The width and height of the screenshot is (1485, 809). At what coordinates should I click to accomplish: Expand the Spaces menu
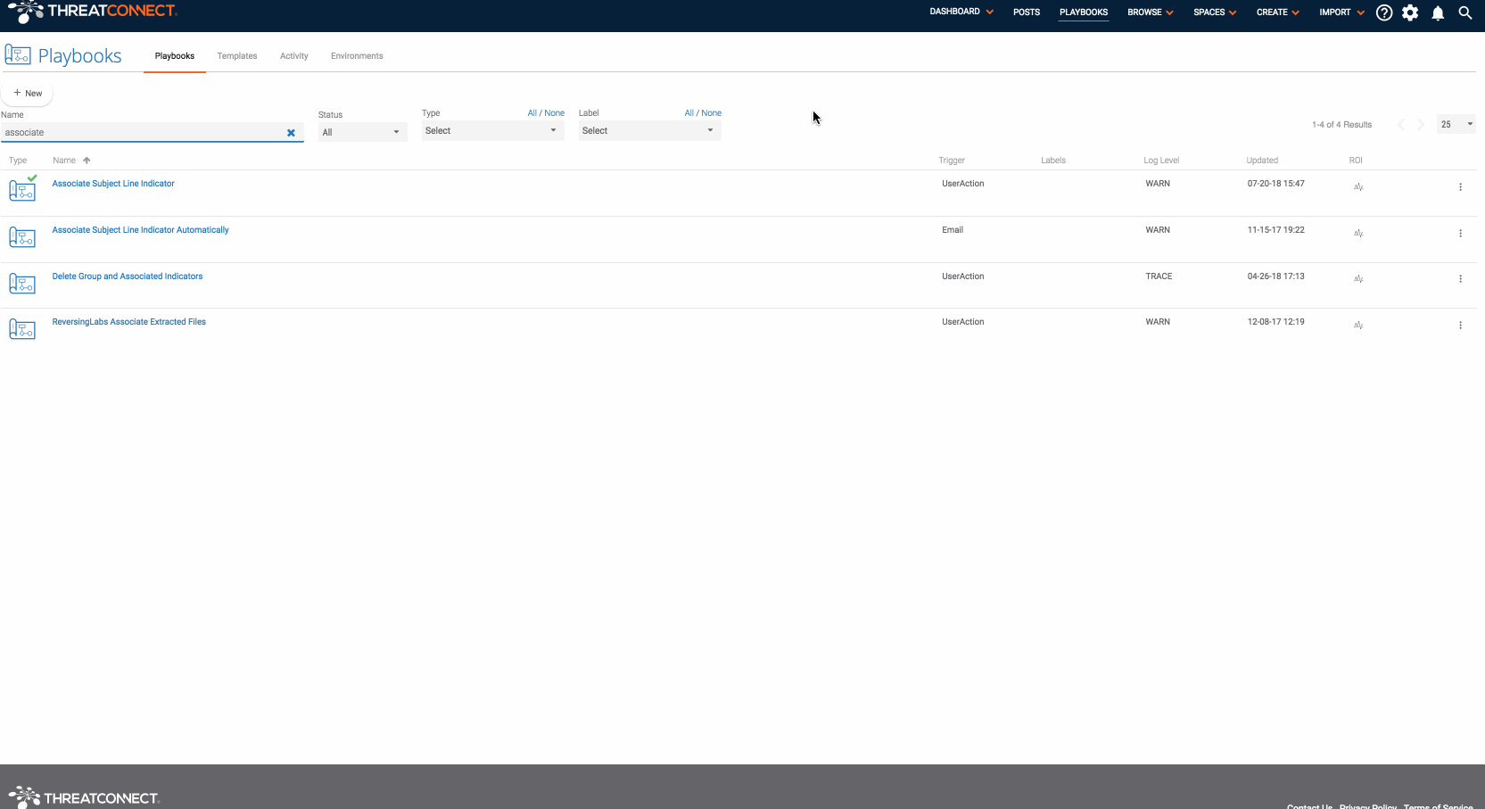tap(1215, 12)
